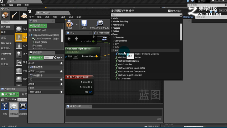Toggle the context sensitive checkbox
Screen dimensions: 227x128
point(169,11)
